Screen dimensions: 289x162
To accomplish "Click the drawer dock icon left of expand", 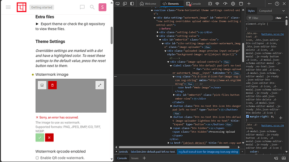I will pos(276,158).
